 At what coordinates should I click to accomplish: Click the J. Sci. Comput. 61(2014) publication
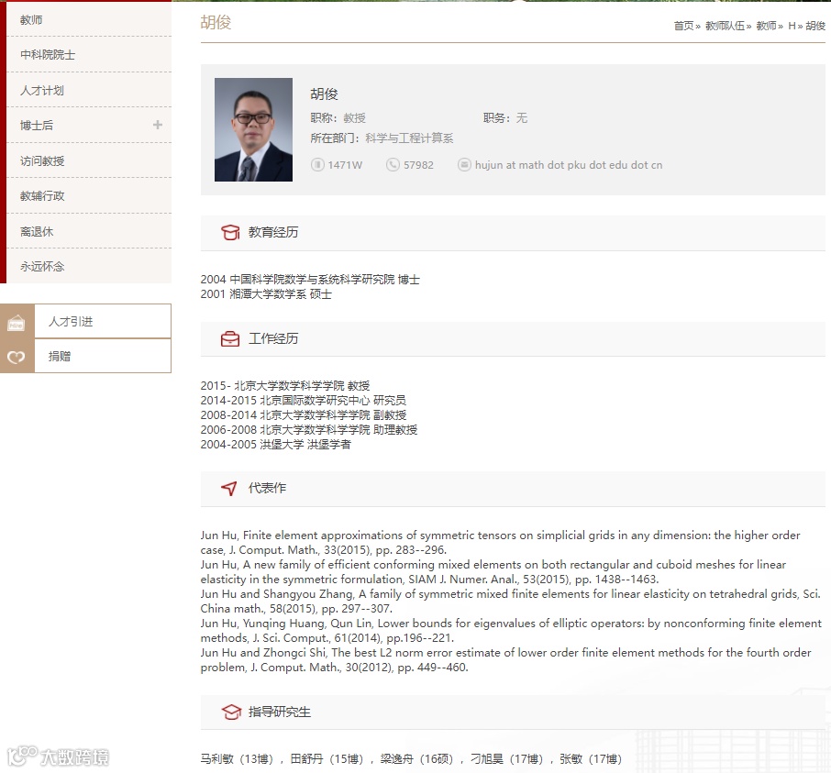[x=511, y=631]
